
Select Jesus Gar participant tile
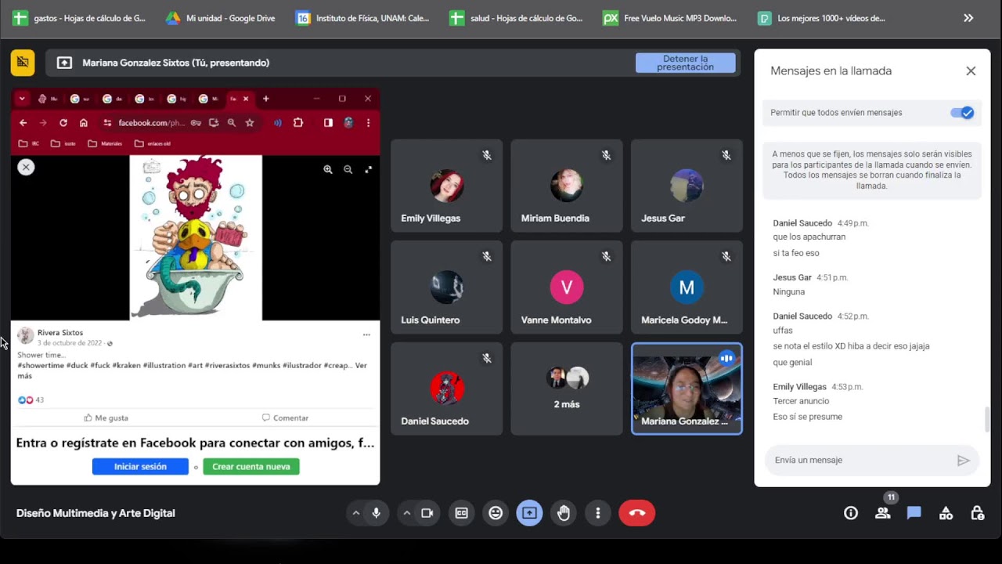[x=687, y=186]
